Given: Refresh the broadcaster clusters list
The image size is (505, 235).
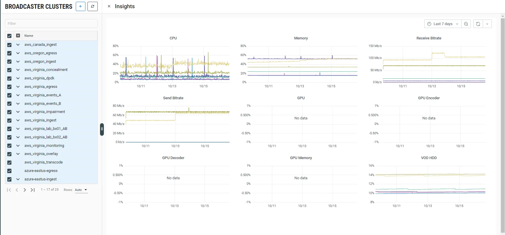Looking at the screenshot, I should [92, 6].
